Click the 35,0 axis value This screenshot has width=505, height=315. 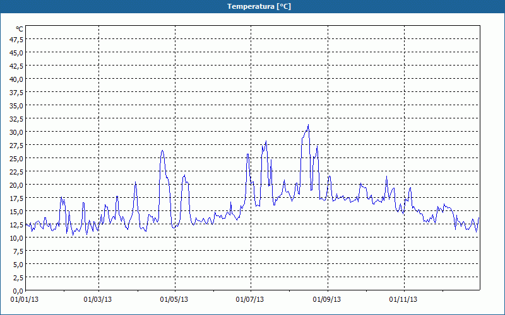coord(17,106)
